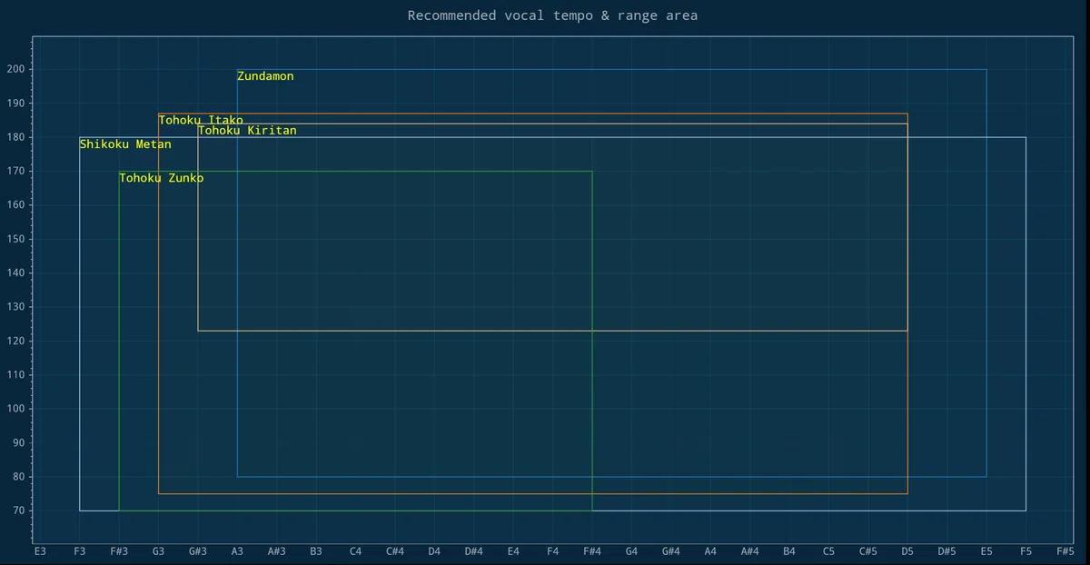
Task: Click the F#5 note axis label
Action: pyautogui.click(x=1065, y=551)
